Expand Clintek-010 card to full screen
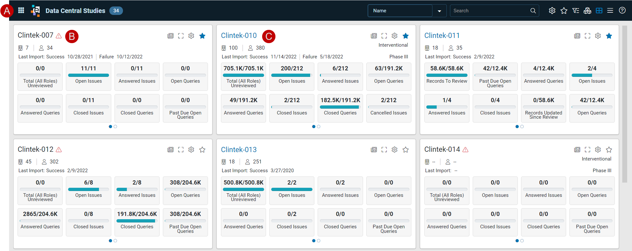This screenshot has width=632, height=251. pos(384,36)
